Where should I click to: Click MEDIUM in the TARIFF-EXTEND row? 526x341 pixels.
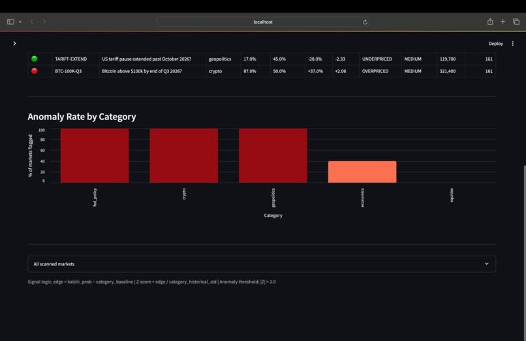click(419, 59)
